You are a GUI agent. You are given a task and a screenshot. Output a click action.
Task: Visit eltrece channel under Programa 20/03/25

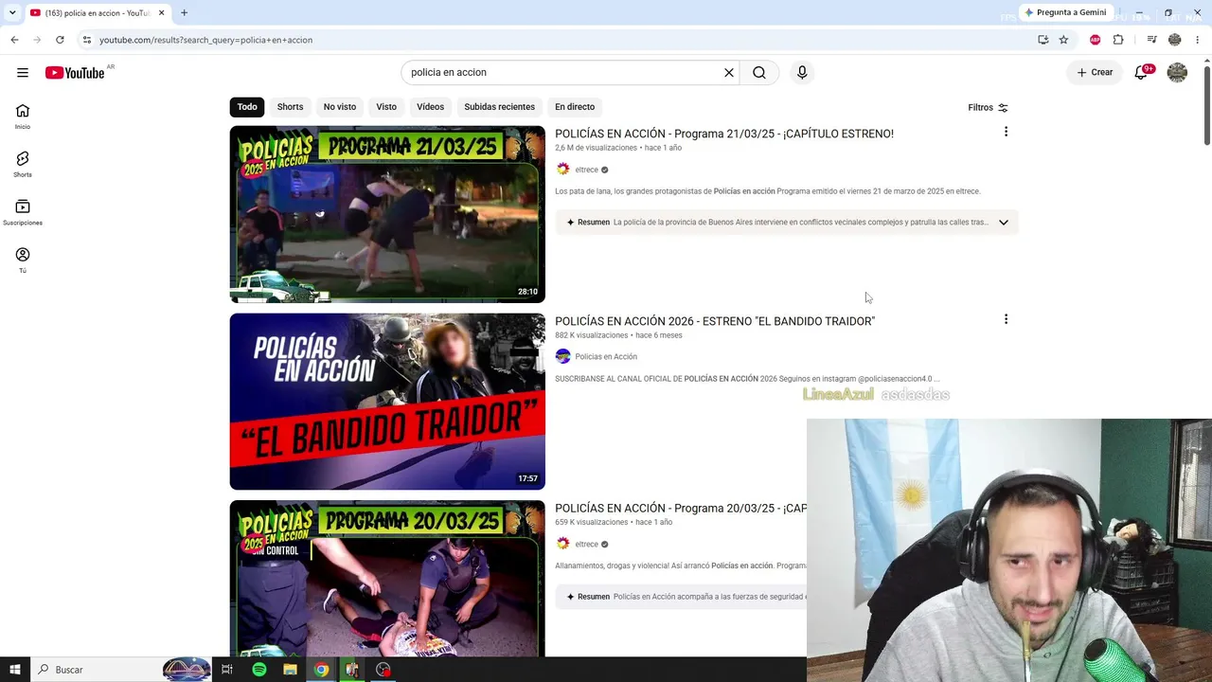click(586, 545)
